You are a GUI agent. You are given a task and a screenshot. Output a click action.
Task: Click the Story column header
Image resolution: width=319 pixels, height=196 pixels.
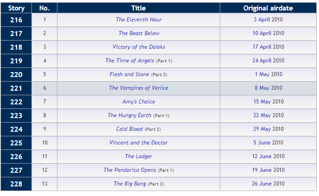tap(16, 8)
